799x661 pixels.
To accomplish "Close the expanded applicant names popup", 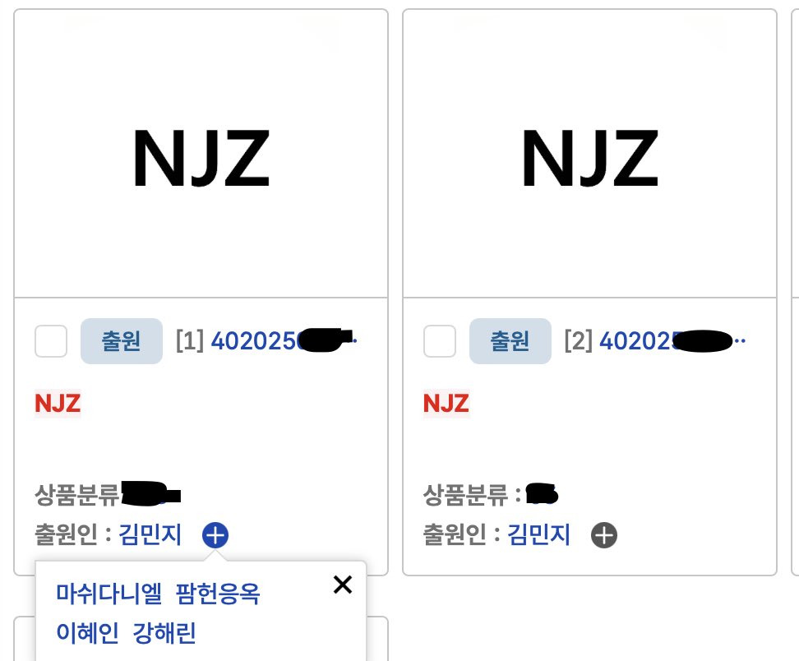I will coord(342,585).
